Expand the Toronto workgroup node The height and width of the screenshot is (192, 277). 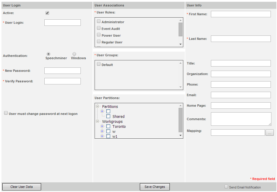click(x=102, y=126)
